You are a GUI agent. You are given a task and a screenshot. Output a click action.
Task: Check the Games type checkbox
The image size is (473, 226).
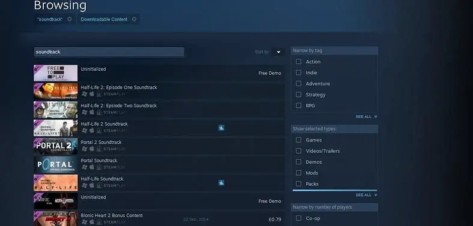[299, 140]
